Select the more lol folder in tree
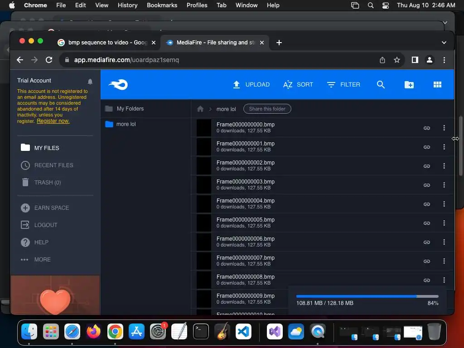The height and width of the screenshot is (348, 464). coord(121,124)
